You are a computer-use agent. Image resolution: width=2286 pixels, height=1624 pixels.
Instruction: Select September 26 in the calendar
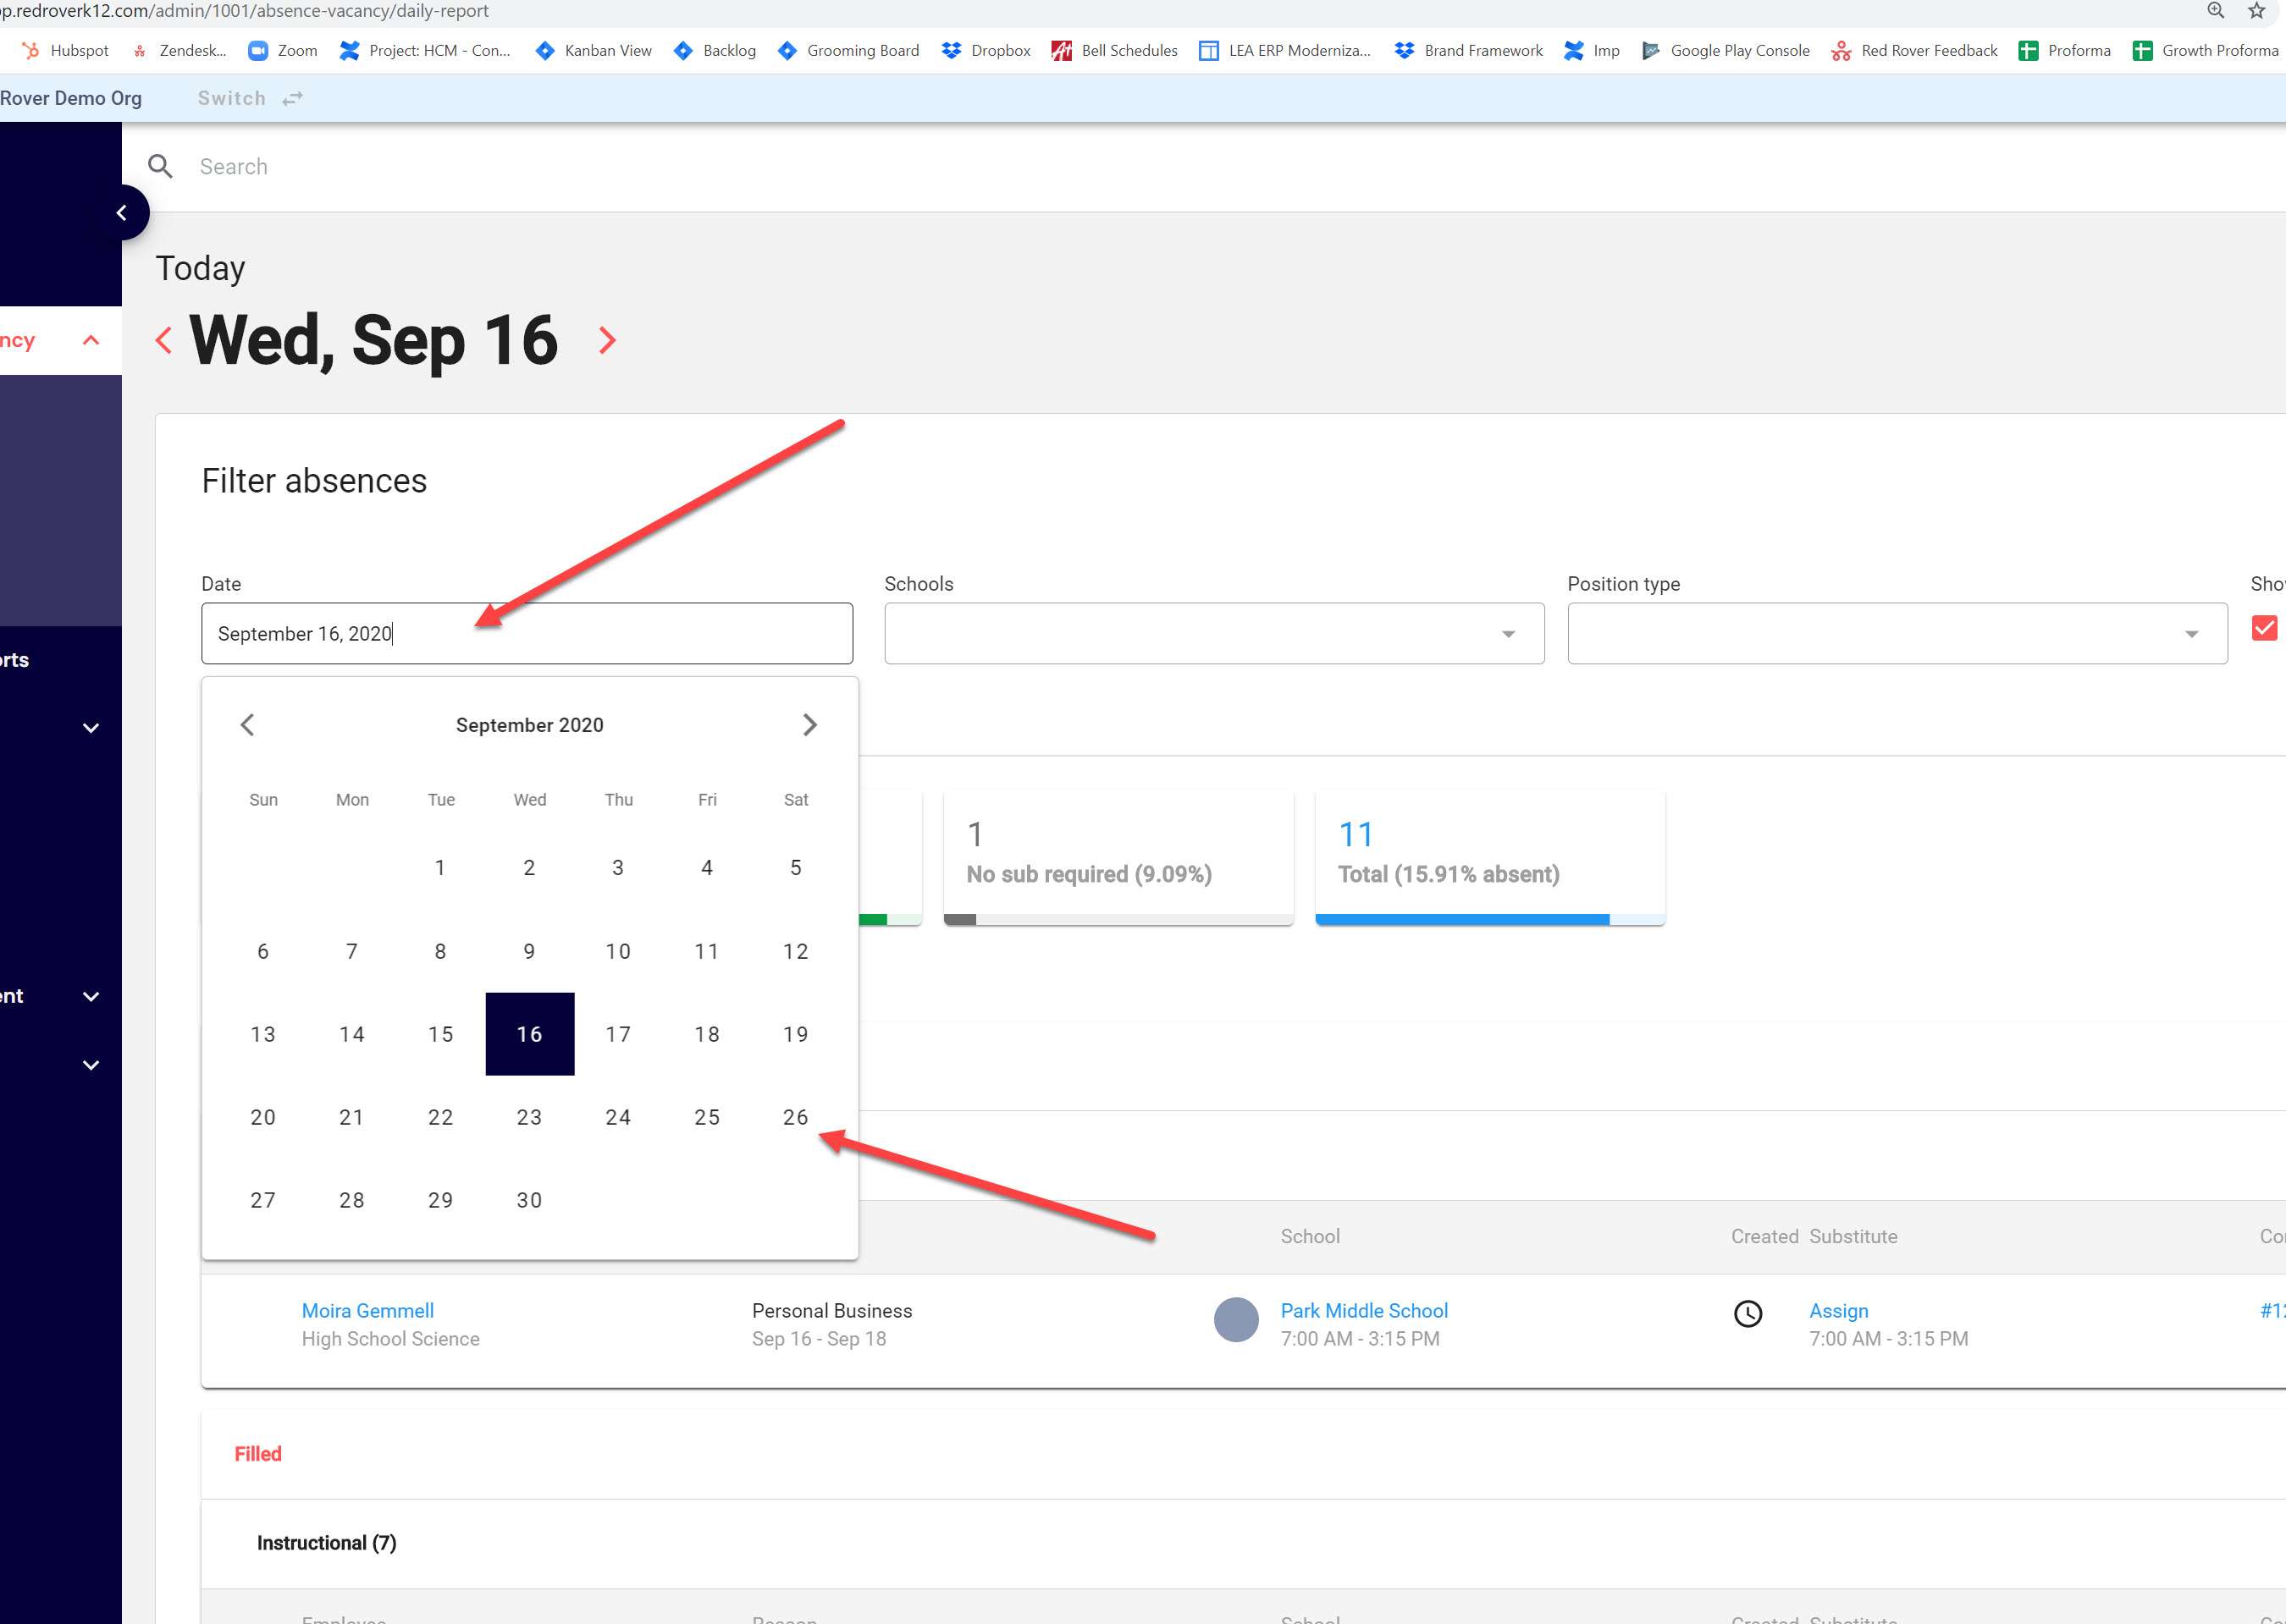point(795,1117)
